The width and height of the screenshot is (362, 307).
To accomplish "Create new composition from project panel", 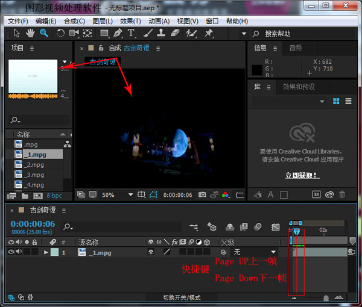I will [38, 196].
